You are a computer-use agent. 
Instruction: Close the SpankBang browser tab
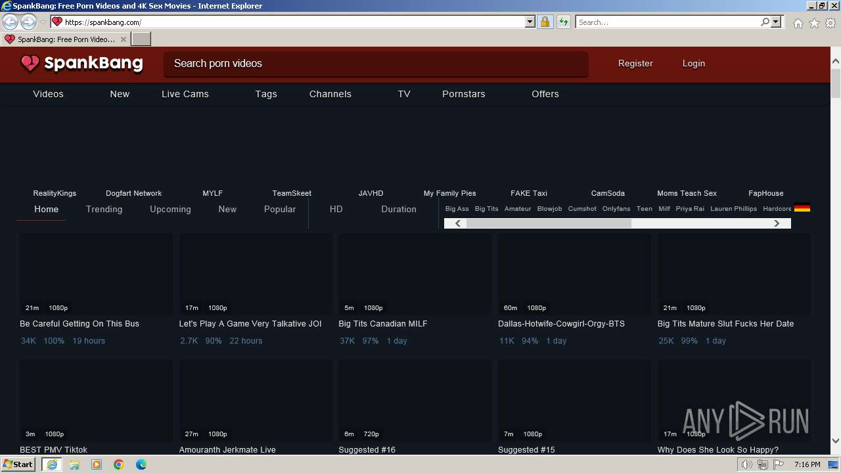pos(124,39)
